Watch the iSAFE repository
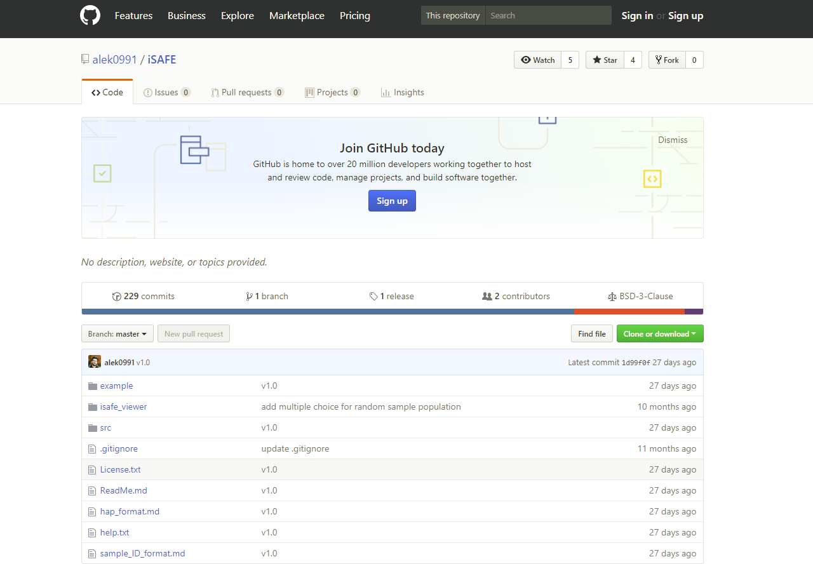The width and height of the screenshot is (813, 564). click(x=538, y=60)
